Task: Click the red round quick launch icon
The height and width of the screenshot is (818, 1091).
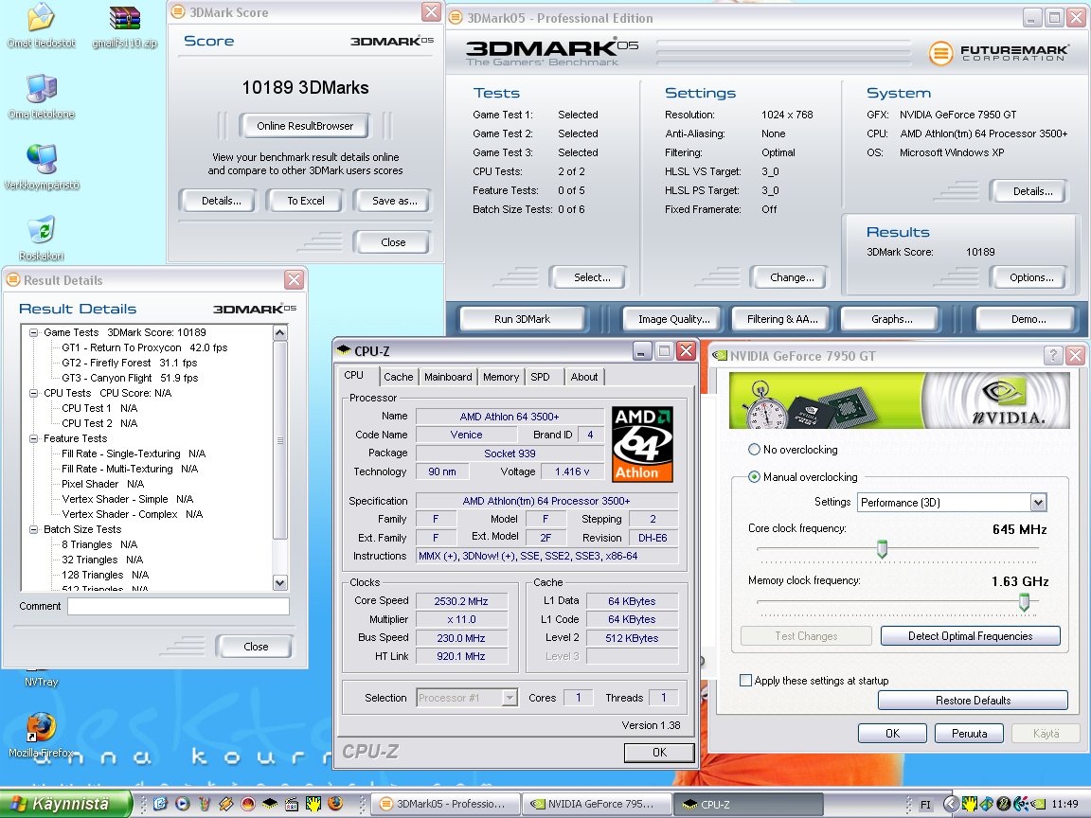Action: coord(248,804)
